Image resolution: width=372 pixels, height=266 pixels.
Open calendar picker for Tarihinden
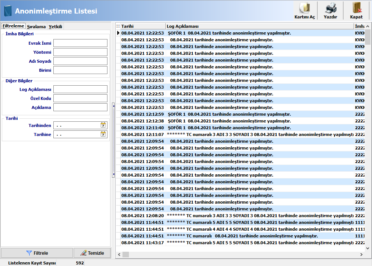pos(103,125)
